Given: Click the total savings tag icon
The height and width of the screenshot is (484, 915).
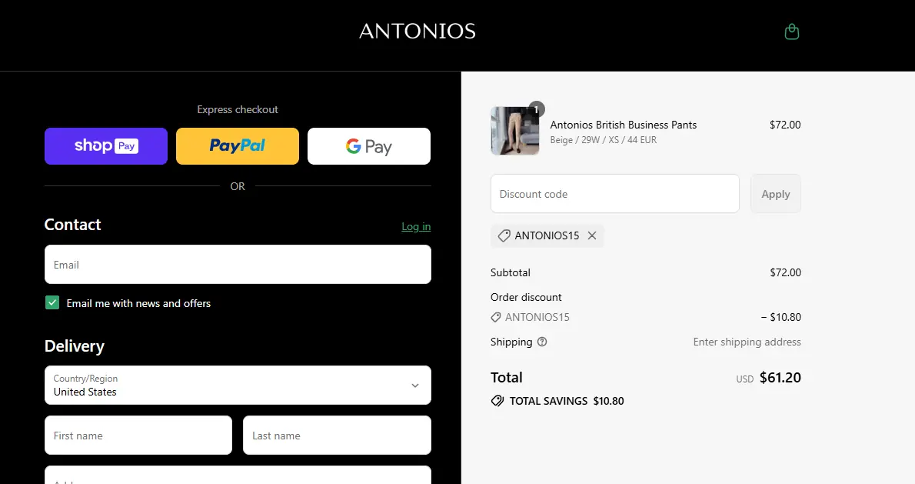Looking at the screenshot, I should [497, 401].
